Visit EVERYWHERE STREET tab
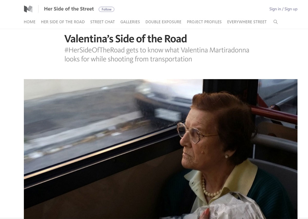The width and height of the screenshot is (308, 219). [x=247, y=22]
